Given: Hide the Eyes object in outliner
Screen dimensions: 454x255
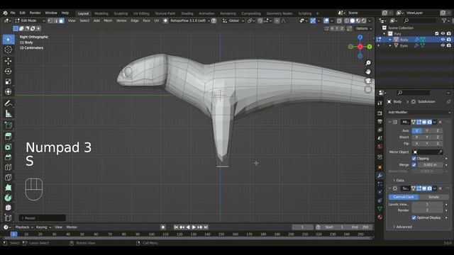Looking at the screenshot, I should coord(443,45).
